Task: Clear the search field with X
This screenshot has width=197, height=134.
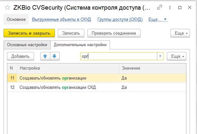Action: [x=160, y=56]
